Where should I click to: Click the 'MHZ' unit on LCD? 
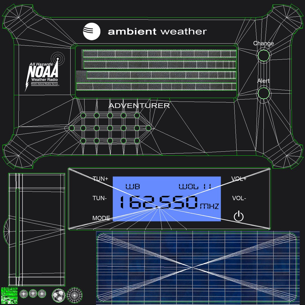click(x=210, y=206)
